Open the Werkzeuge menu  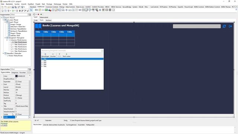[57, 4]
